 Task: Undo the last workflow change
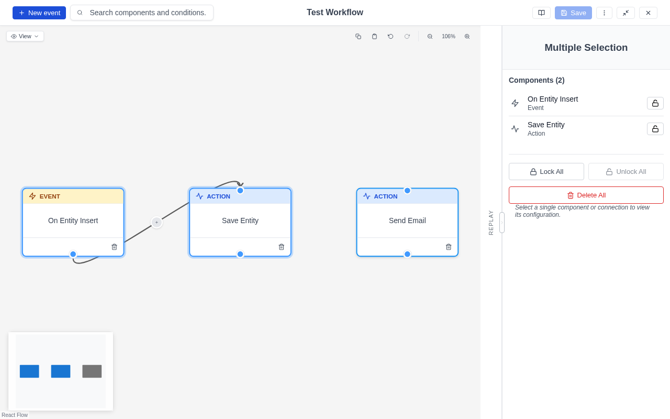point(390,36)
